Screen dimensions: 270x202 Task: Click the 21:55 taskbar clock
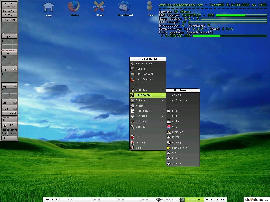220,200
